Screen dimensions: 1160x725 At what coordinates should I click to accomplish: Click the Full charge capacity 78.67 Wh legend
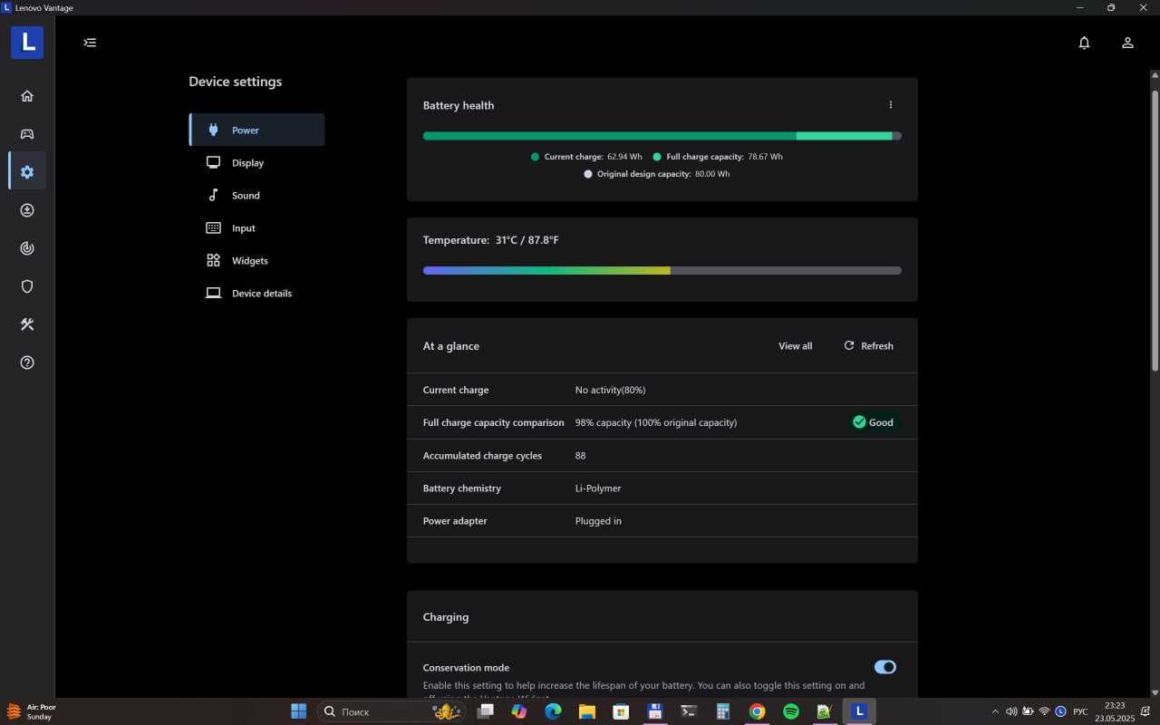(718, 157)
